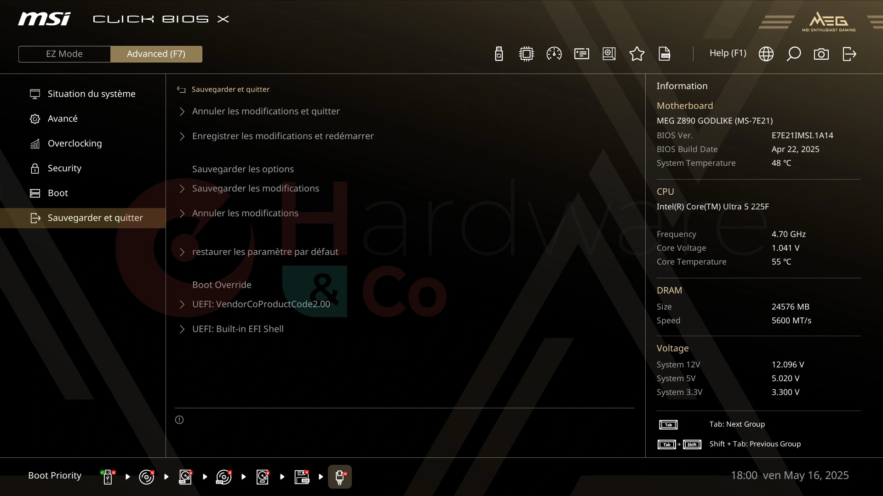Click the Sauvegarder les options heading

243,169
